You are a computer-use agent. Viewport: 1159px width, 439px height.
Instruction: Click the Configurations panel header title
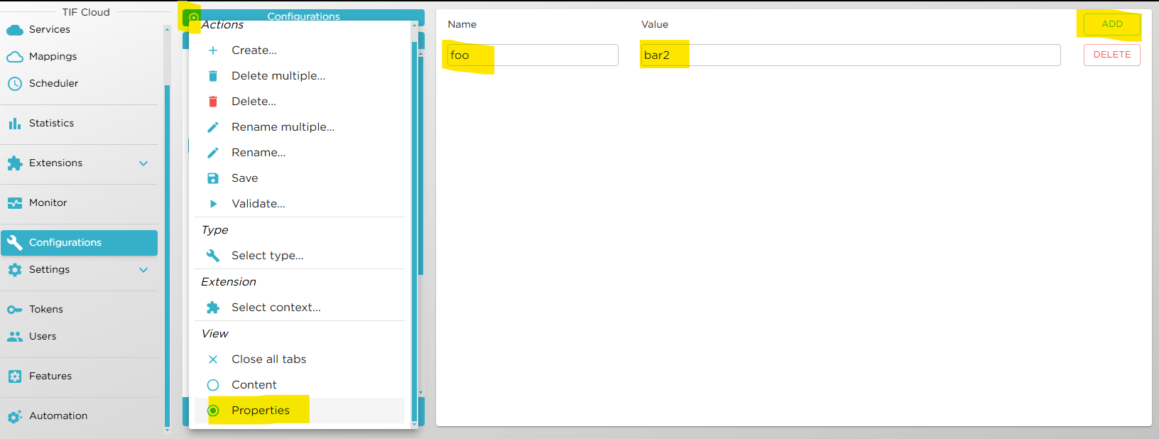point(304,16)
